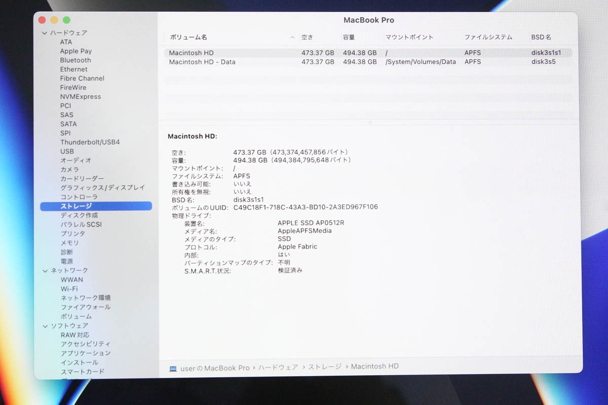Select スマートカード in the sidebar
The height and width of the screenshot is (405, 608).
click(83, 372)
